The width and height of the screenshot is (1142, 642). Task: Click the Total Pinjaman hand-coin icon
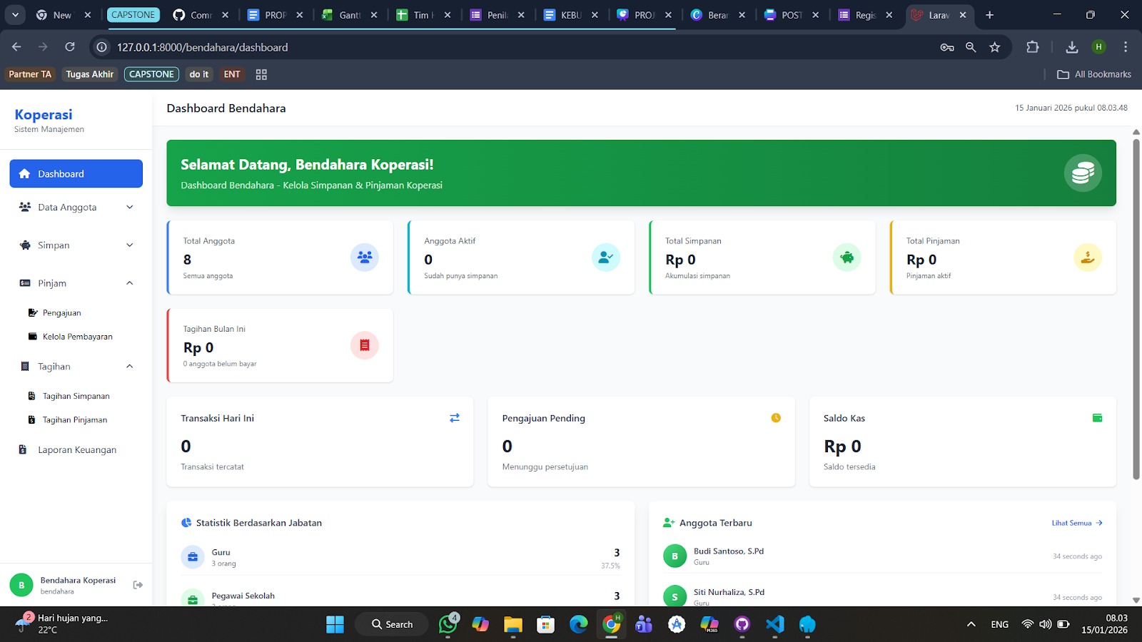[x=1087, y=258]
